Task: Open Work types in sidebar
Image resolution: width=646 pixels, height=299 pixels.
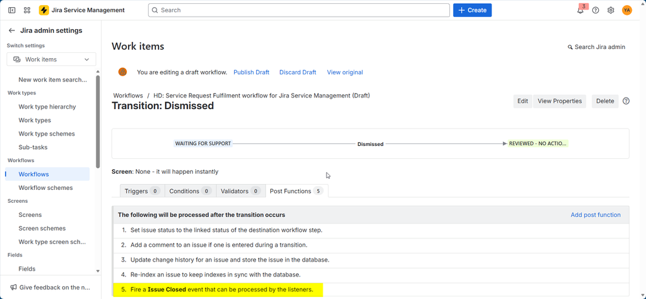Action: pos(35,120)
